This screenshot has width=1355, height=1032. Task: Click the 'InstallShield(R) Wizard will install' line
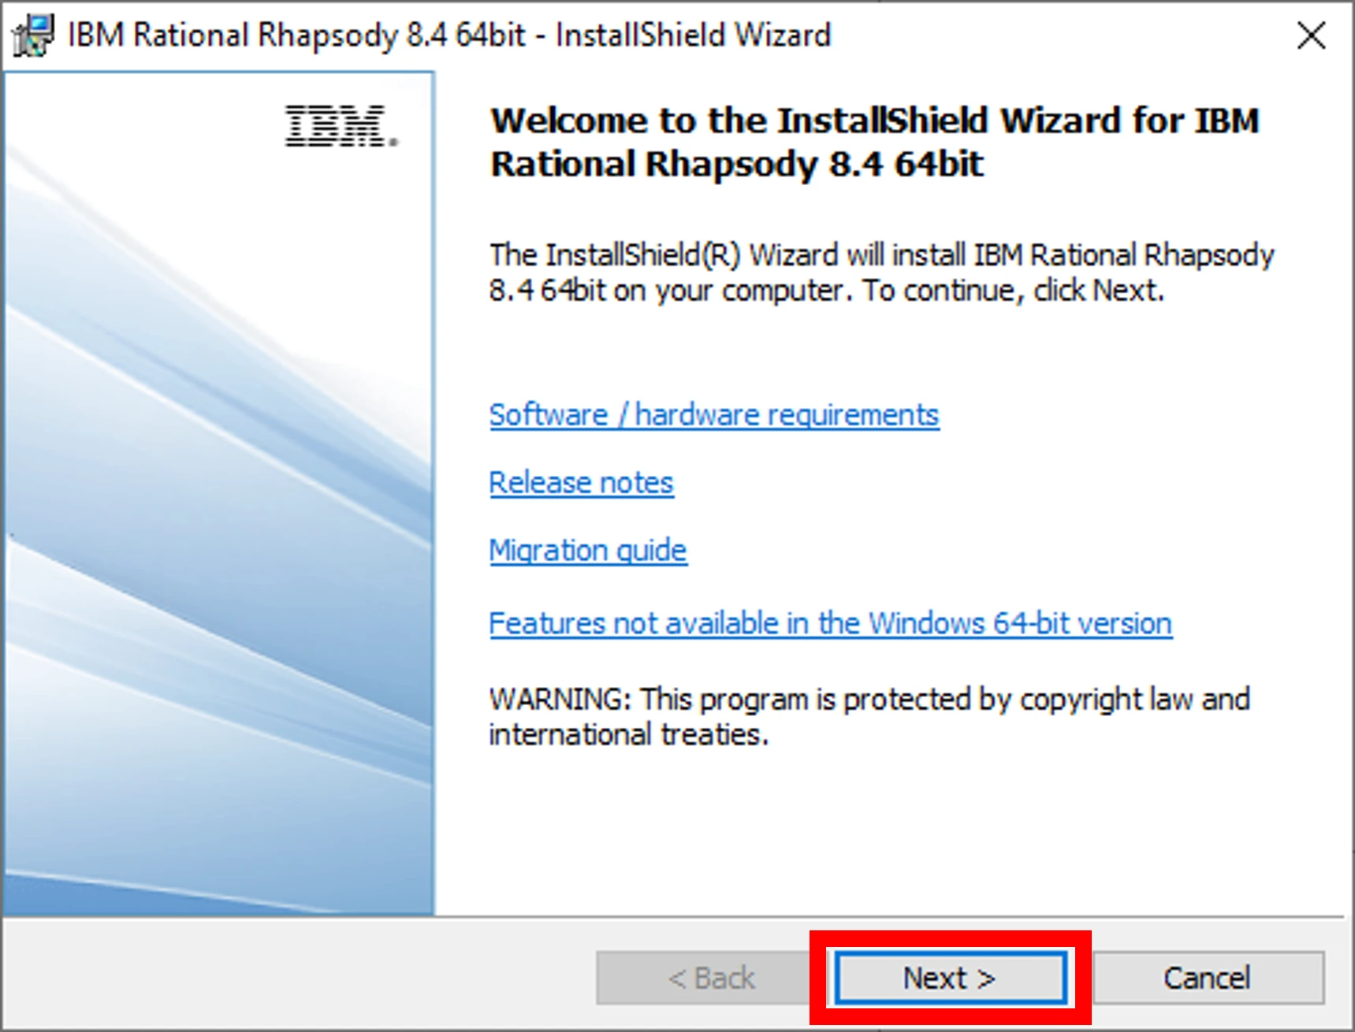(x=880, y=255)
